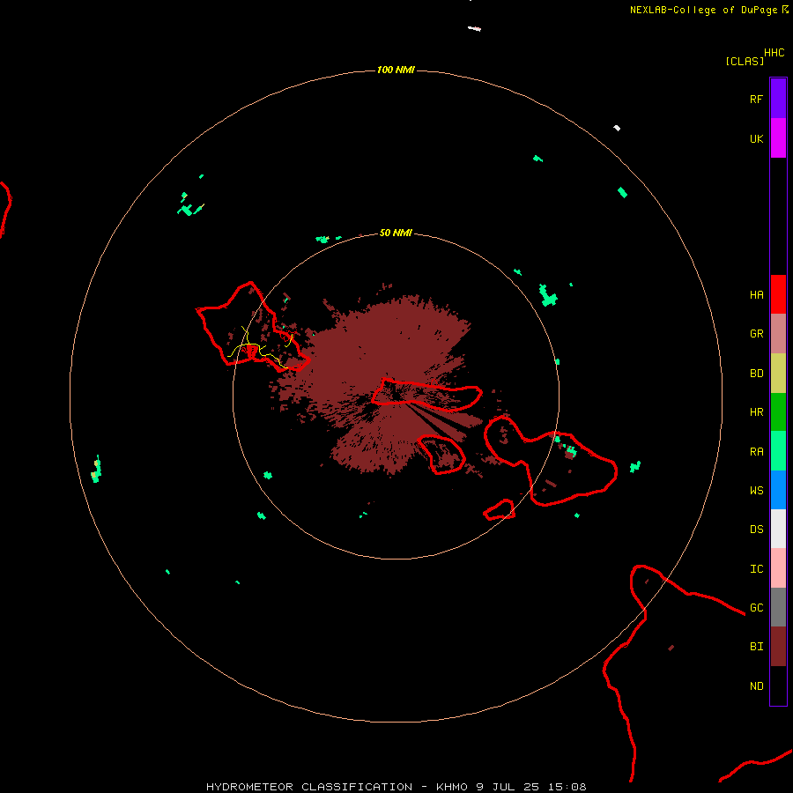Select the GR pink-brown legend swatch
The width and height of the screenshot is (793, 793).
point(778,334)
